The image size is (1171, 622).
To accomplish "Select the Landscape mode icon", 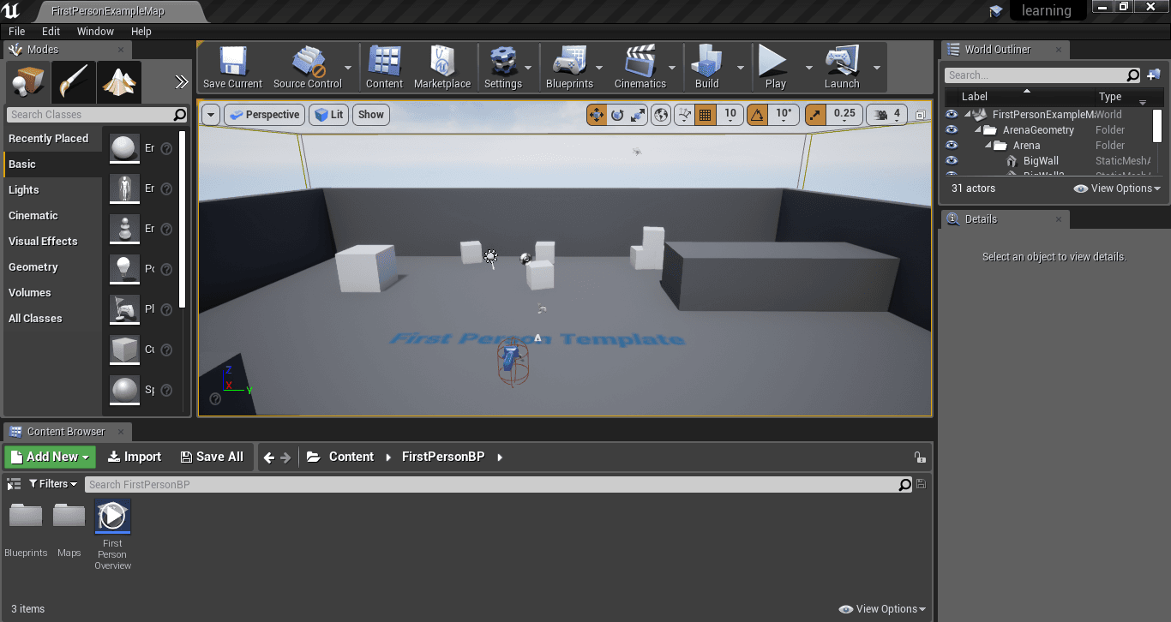I will (x=119, y=82).
